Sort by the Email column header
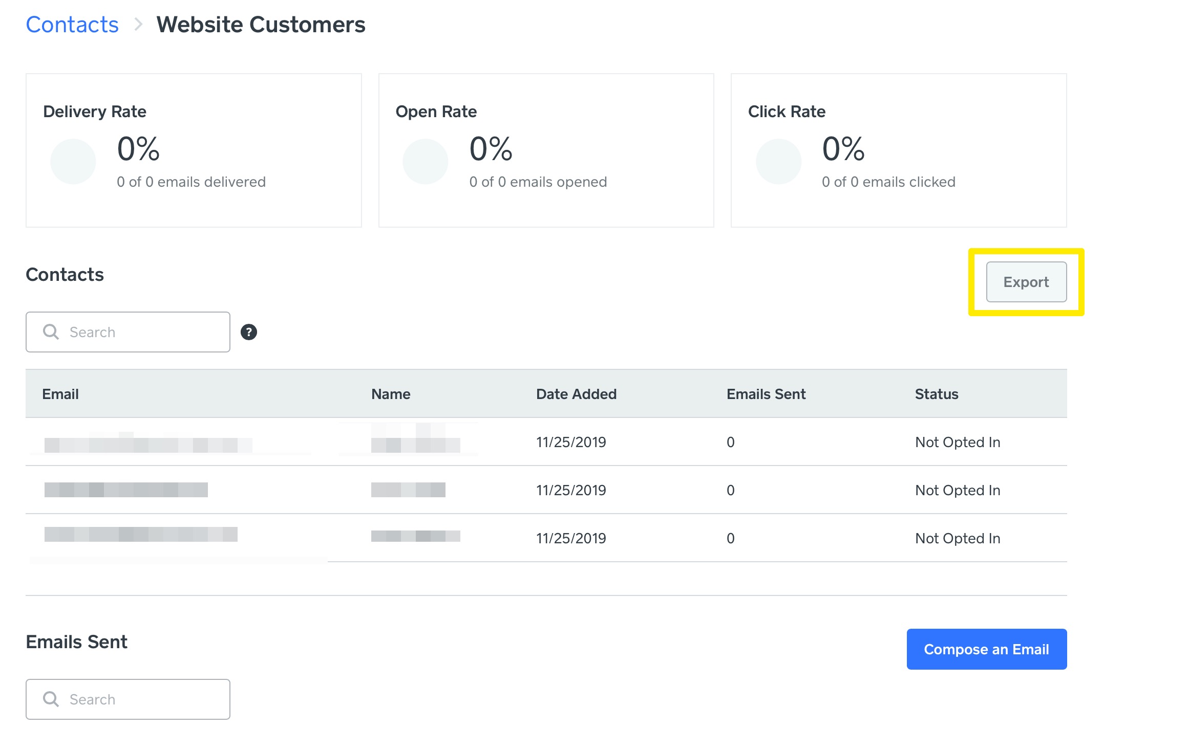The image size is (1188, 729). coord(60,394)
